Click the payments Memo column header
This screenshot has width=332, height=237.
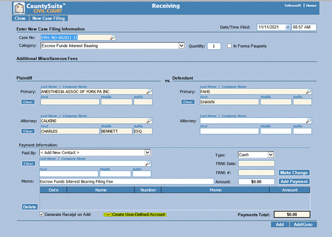click(x=215, y=190)
